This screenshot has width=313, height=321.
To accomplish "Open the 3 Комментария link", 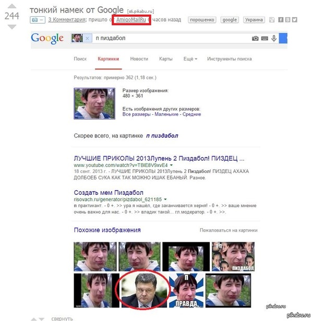I will click(x=67, y=20).
